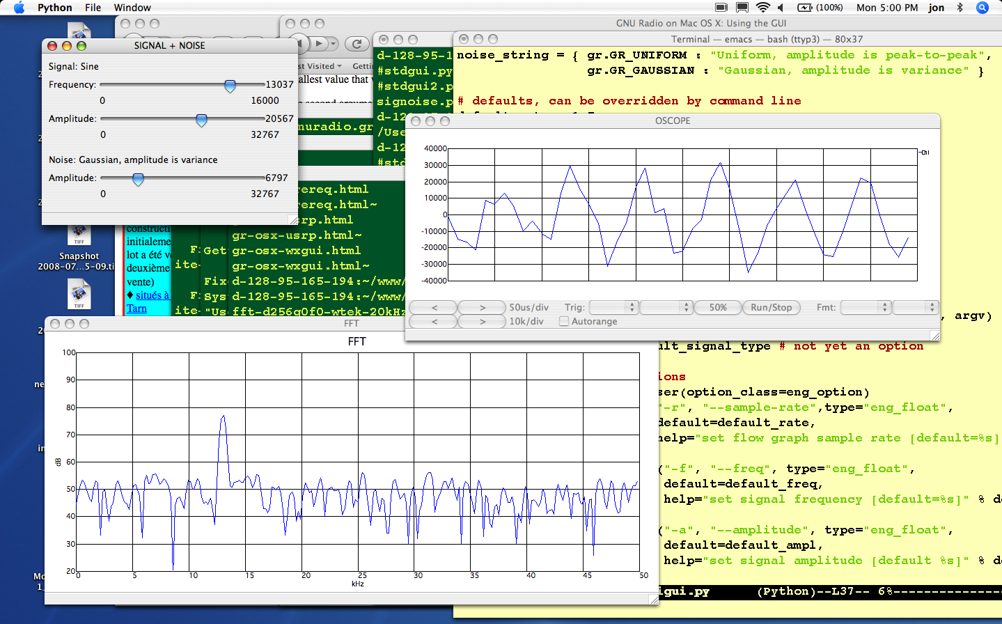Open the user menu labeled jon
Screen dimensions: 1002x624
pos(937,8)
